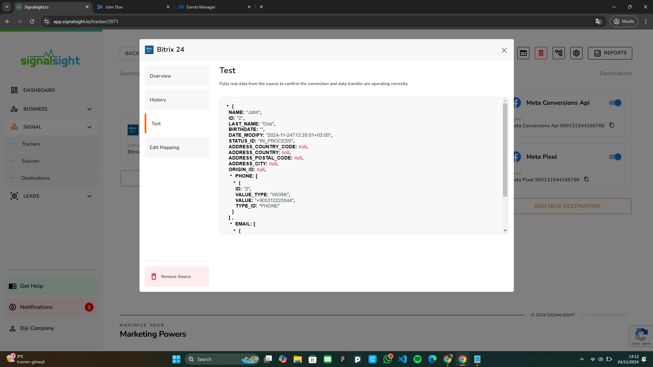Screen dimensions: 653x367
Task: Disable the Meta Conversions Api toggle
Action: pyautogui.click(x=615, y=103)
